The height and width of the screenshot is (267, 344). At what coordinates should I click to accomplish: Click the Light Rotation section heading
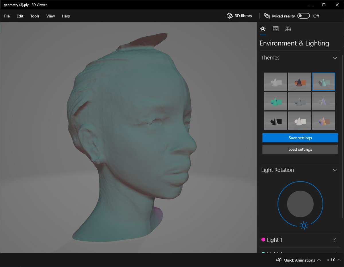click(x=277, y=170)
